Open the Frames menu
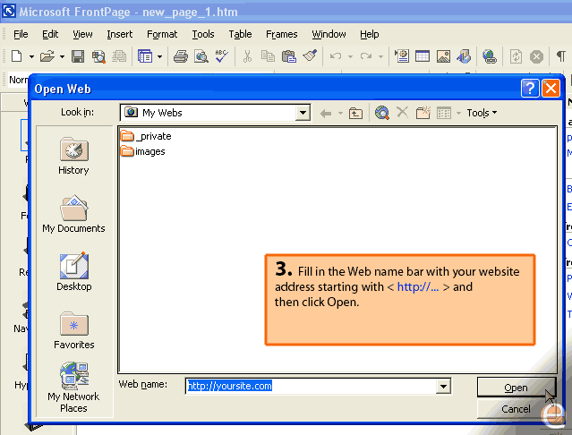 281,34
